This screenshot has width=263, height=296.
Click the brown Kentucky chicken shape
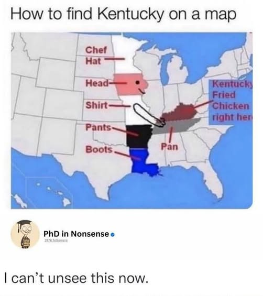179,113
